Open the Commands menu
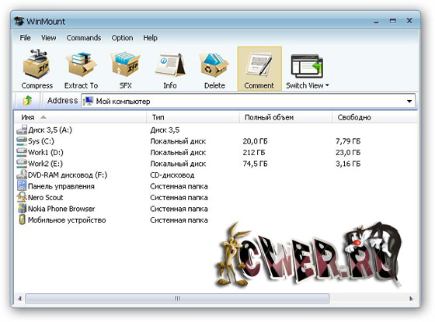Image resolution: width=435 pixels, height=322 pixels. click(84, 38)
